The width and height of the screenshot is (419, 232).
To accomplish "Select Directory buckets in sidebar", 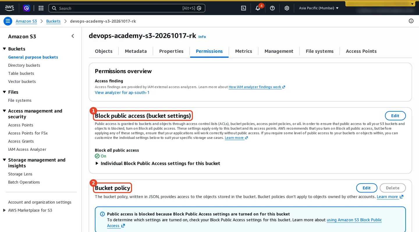I will [x=24, y=65].
